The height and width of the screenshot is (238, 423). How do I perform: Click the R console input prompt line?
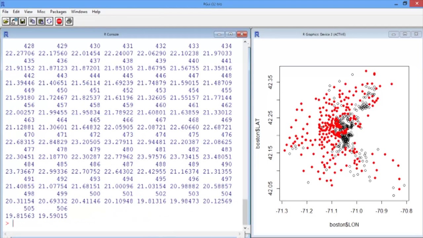[122, 224]
